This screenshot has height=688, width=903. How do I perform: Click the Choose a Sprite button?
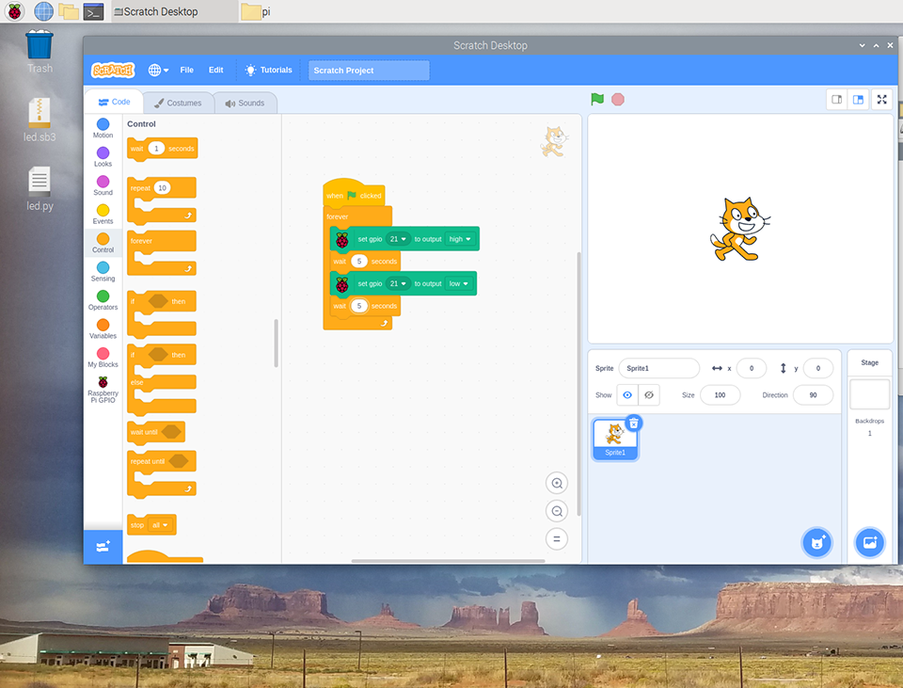click(817, 543)
